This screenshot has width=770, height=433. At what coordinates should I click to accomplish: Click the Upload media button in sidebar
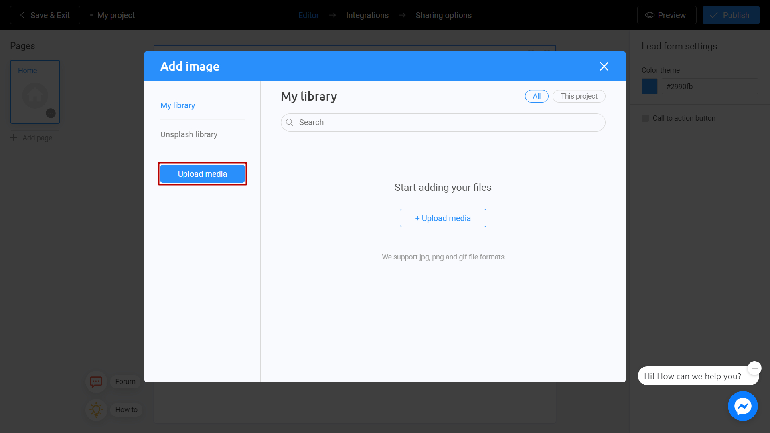coord(203,174)
